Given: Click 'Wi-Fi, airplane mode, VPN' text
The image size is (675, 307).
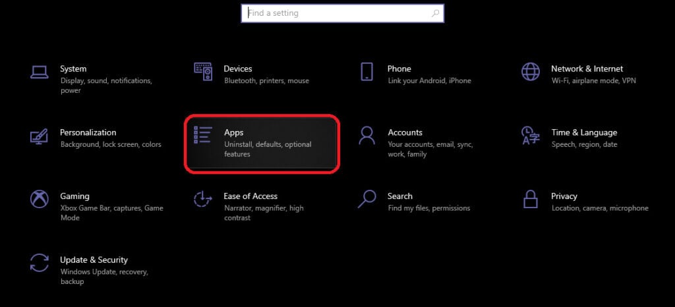Looking at the screenshot, I should (x=594, y=80).
